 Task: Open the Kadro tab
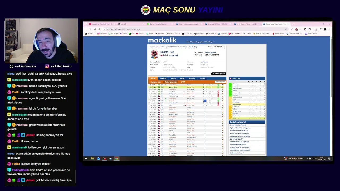173,79
